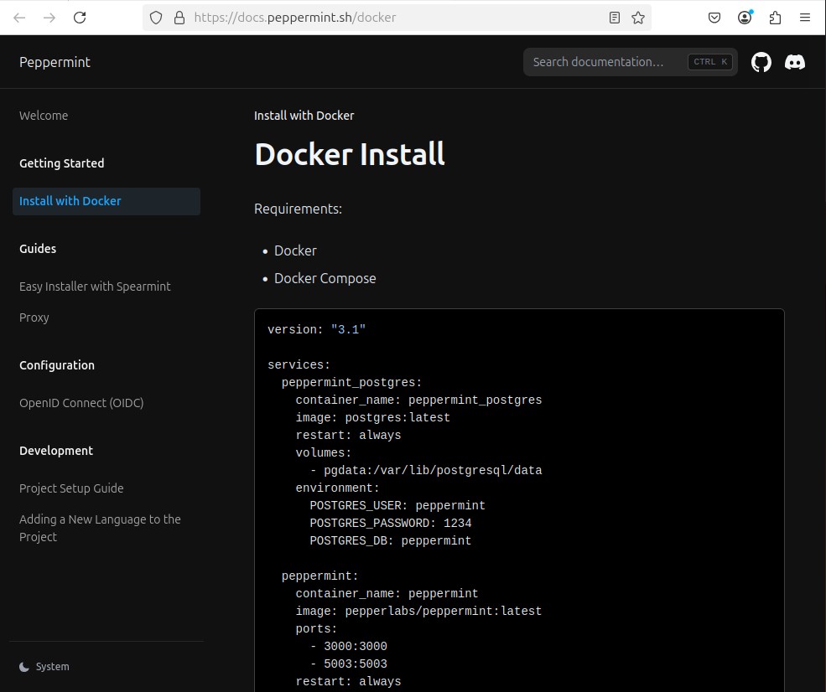Image resolution: width=826 pixels, height=692 pixels.
Task: Open Easy Installer with Spearmint guide
Action: (x=95, y=287)
